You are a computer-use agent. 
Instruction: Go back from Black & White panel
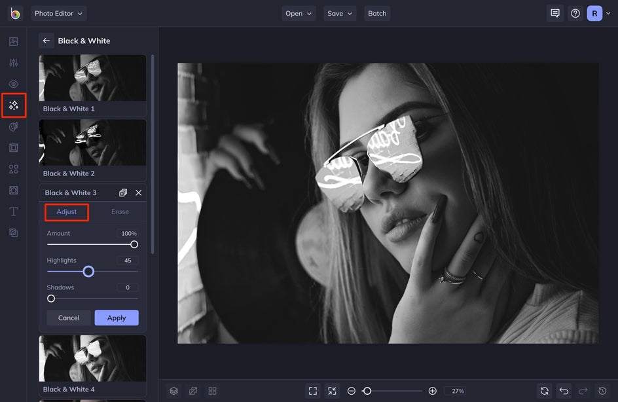point(46,41)
